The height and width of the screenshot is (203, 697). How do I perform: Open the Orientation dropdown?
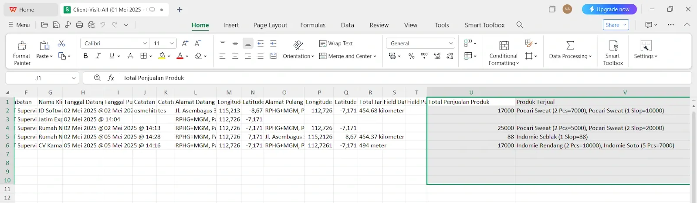coord(298,56)
